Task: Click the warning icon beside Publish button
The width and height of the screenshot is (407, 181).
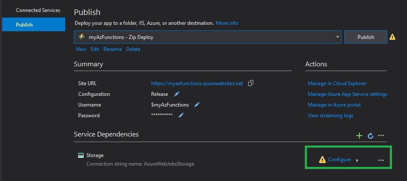Action: (x=392, y=37)
